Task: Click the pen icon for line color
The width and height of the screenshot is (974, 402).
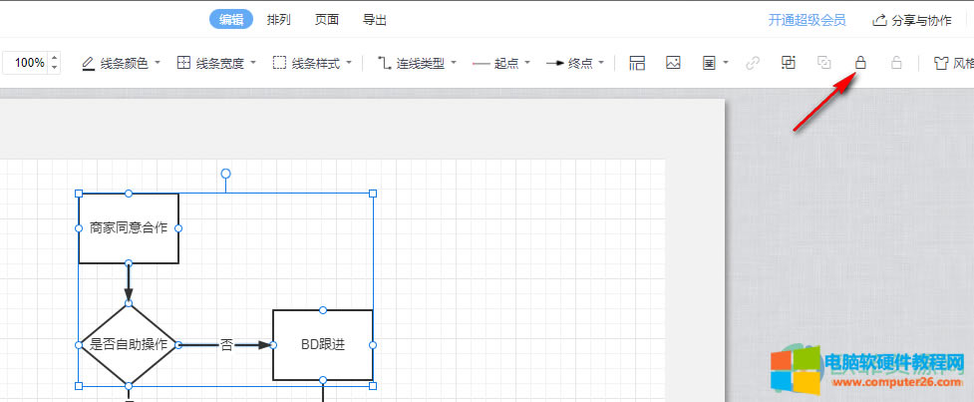Action: (x=88, y=63)
